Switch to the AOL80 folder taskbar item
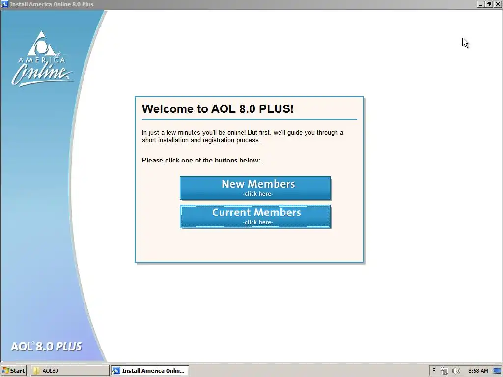 pyautogui.click(x=70, y=371)
